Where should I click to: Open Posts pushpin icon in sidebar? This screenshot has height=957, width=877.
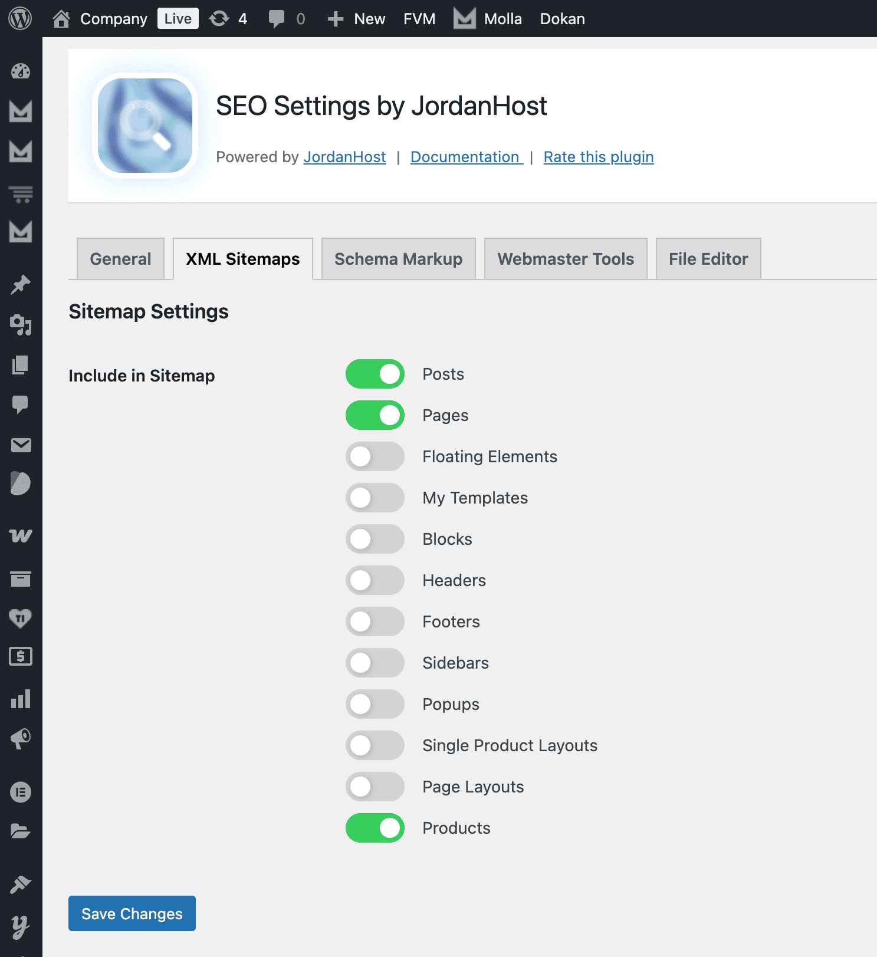[21, 285]
